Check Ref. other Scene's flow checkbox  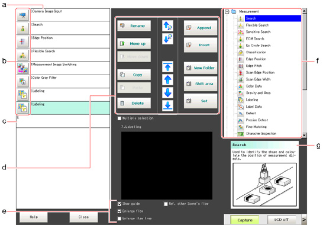166,204
